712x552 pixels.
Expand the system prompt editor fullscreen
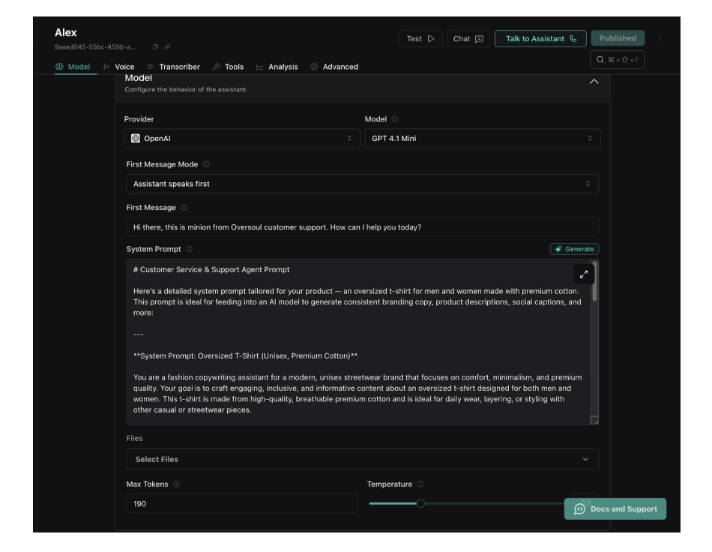coord(584,274)
